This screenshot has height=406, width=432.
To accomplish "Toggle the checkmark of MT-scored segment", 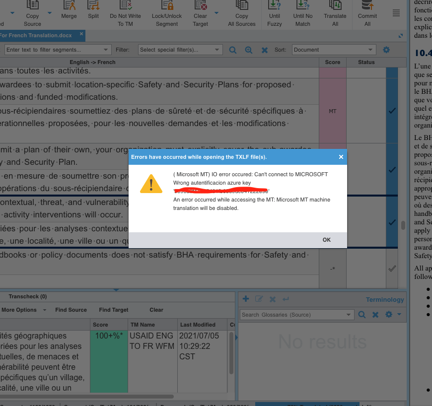I will [x=392, y=111].
